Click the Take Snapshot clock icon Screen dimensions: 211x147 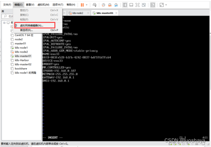click(103, 5)
